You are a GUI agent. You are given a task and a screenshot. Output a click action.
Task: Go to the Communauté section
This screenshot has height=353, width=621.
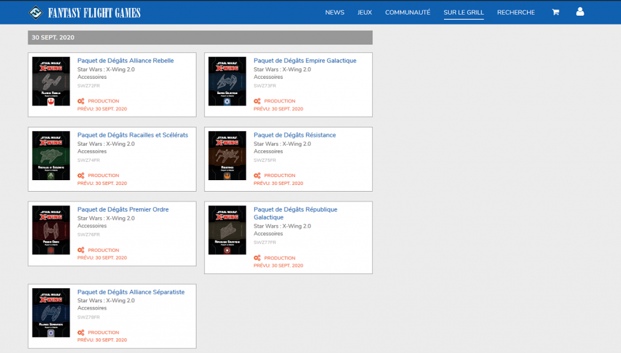[x=408, y=13]
